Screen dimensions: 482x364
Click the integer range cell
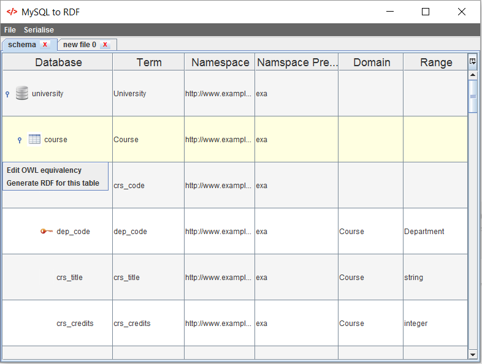pyautogui.click(x=435, y=323)
